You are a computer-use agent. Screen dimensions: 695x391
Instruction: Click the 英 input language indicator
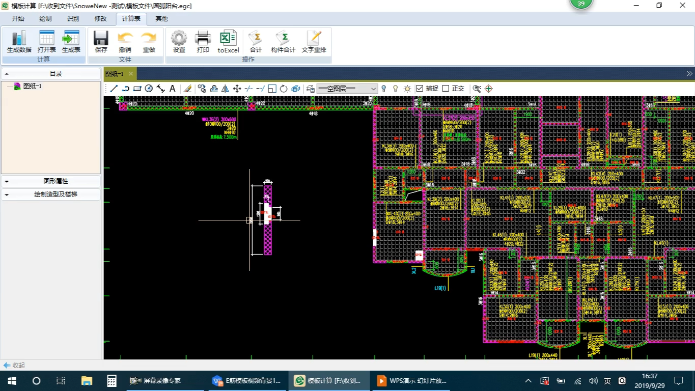[x=607, y=381]
